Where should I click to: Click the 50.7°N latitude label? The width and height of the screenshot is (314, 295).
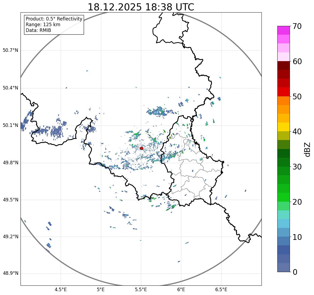(10, 50)
